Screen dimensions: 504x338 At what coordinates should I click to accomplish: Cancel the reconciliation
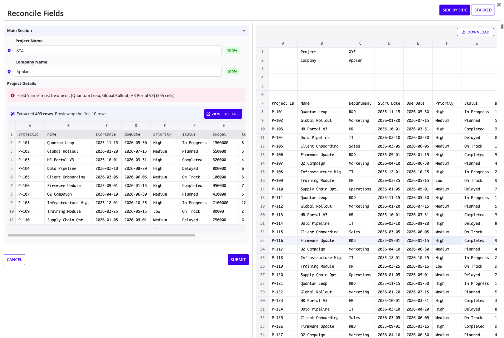14,260
